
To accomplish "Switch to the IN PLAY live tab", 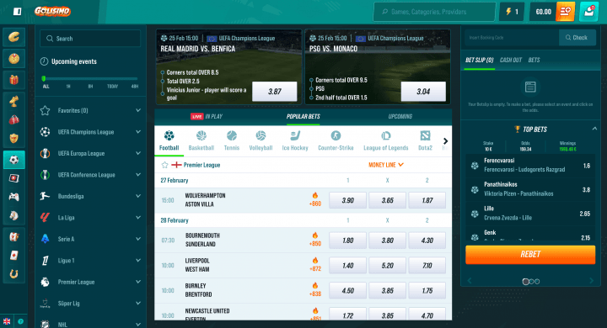I will click(x=207, y=116).
